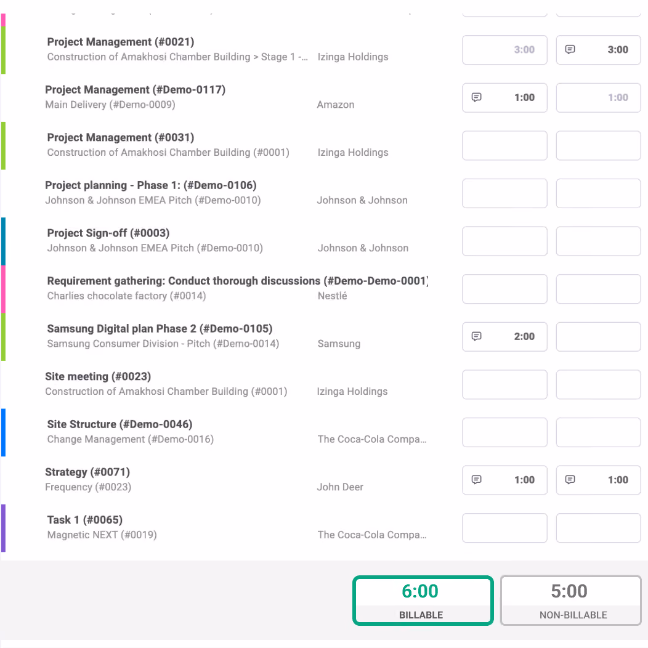This screenshot has width=648, height=648.
Task: Click first empty time cell for Project Management #0031
Action: pyautogui.click(x=504, y=145)
